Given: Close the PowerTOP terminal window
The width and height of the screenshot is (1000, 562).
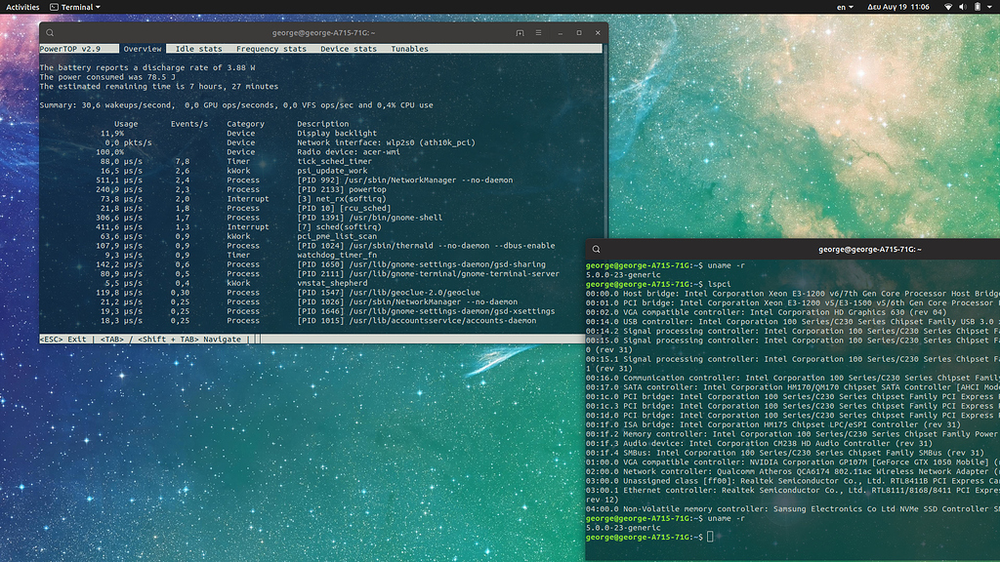Looking at the screenshot, I should (x=598, y=33).
